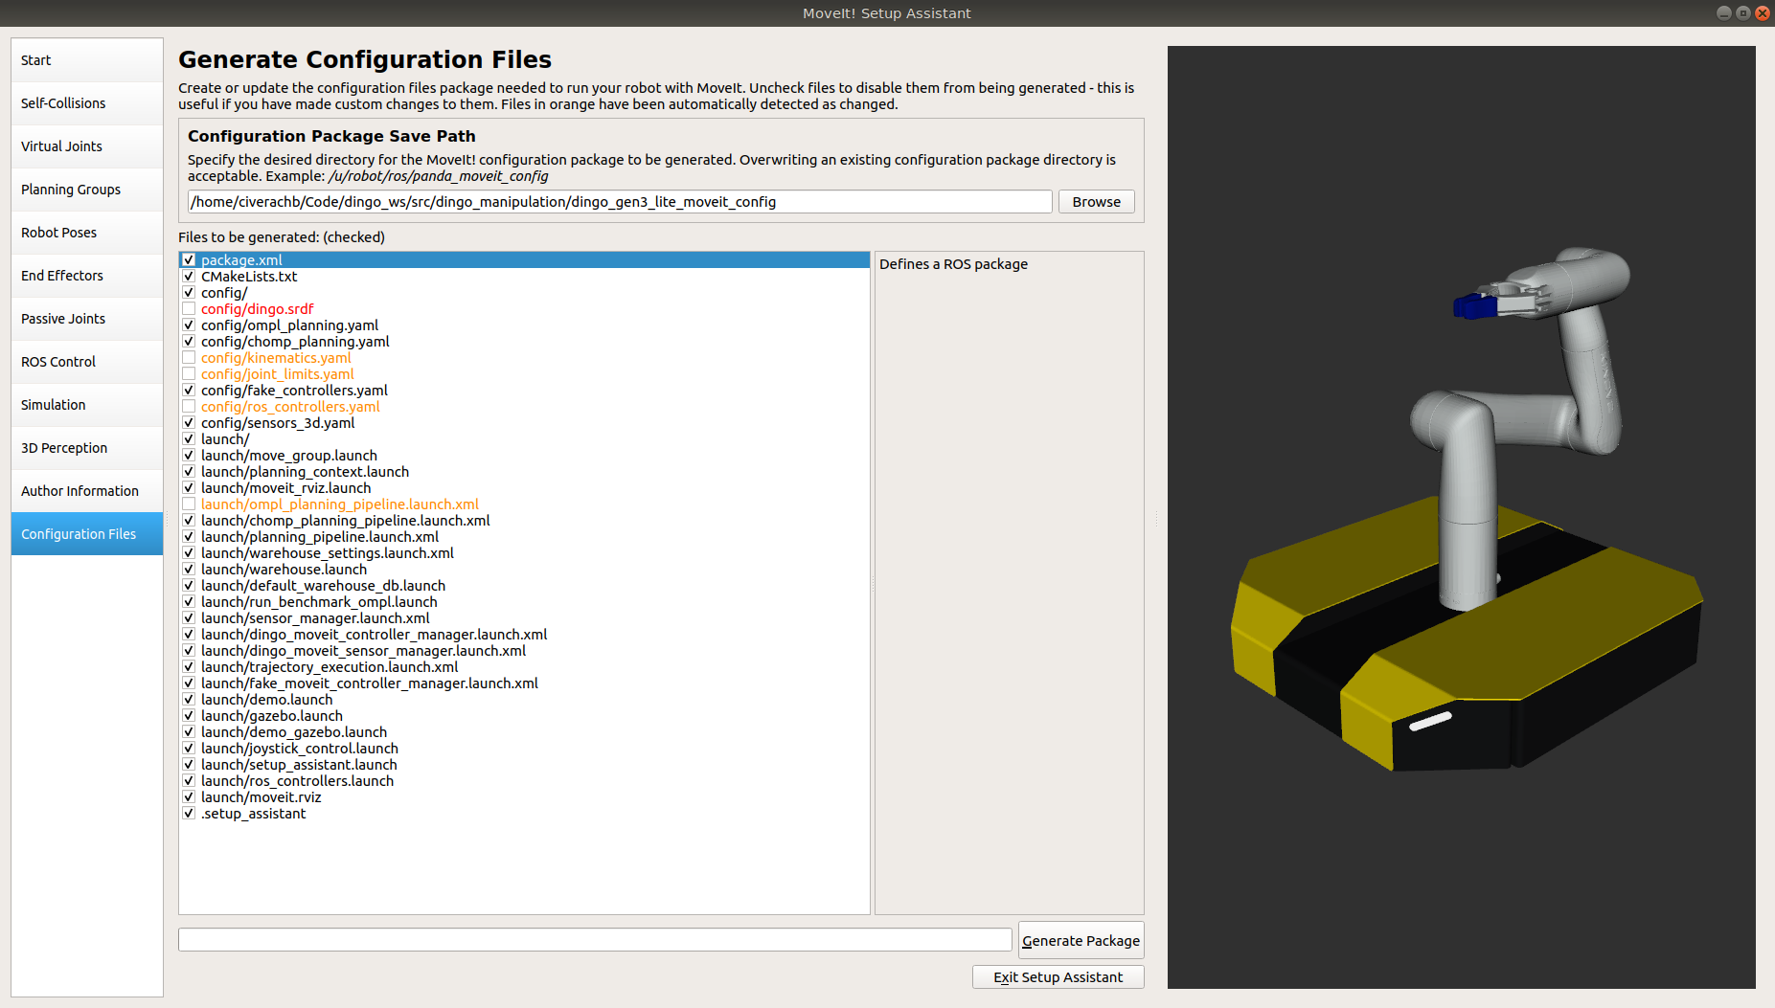Go to Planning Groups section
The image size is (1775, 1008).
[x=87, y=190]
